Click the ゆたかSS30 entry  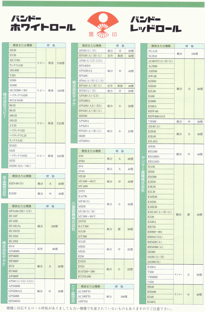click(22, 100)
